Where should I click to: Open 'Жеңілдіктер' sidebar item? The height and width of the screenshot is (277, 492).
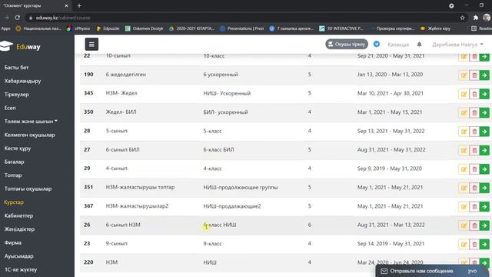[19, 229]
